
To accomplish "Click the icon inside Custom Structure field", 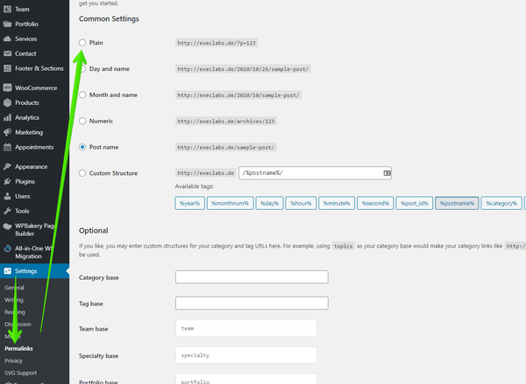I will (x=387, y=173).
